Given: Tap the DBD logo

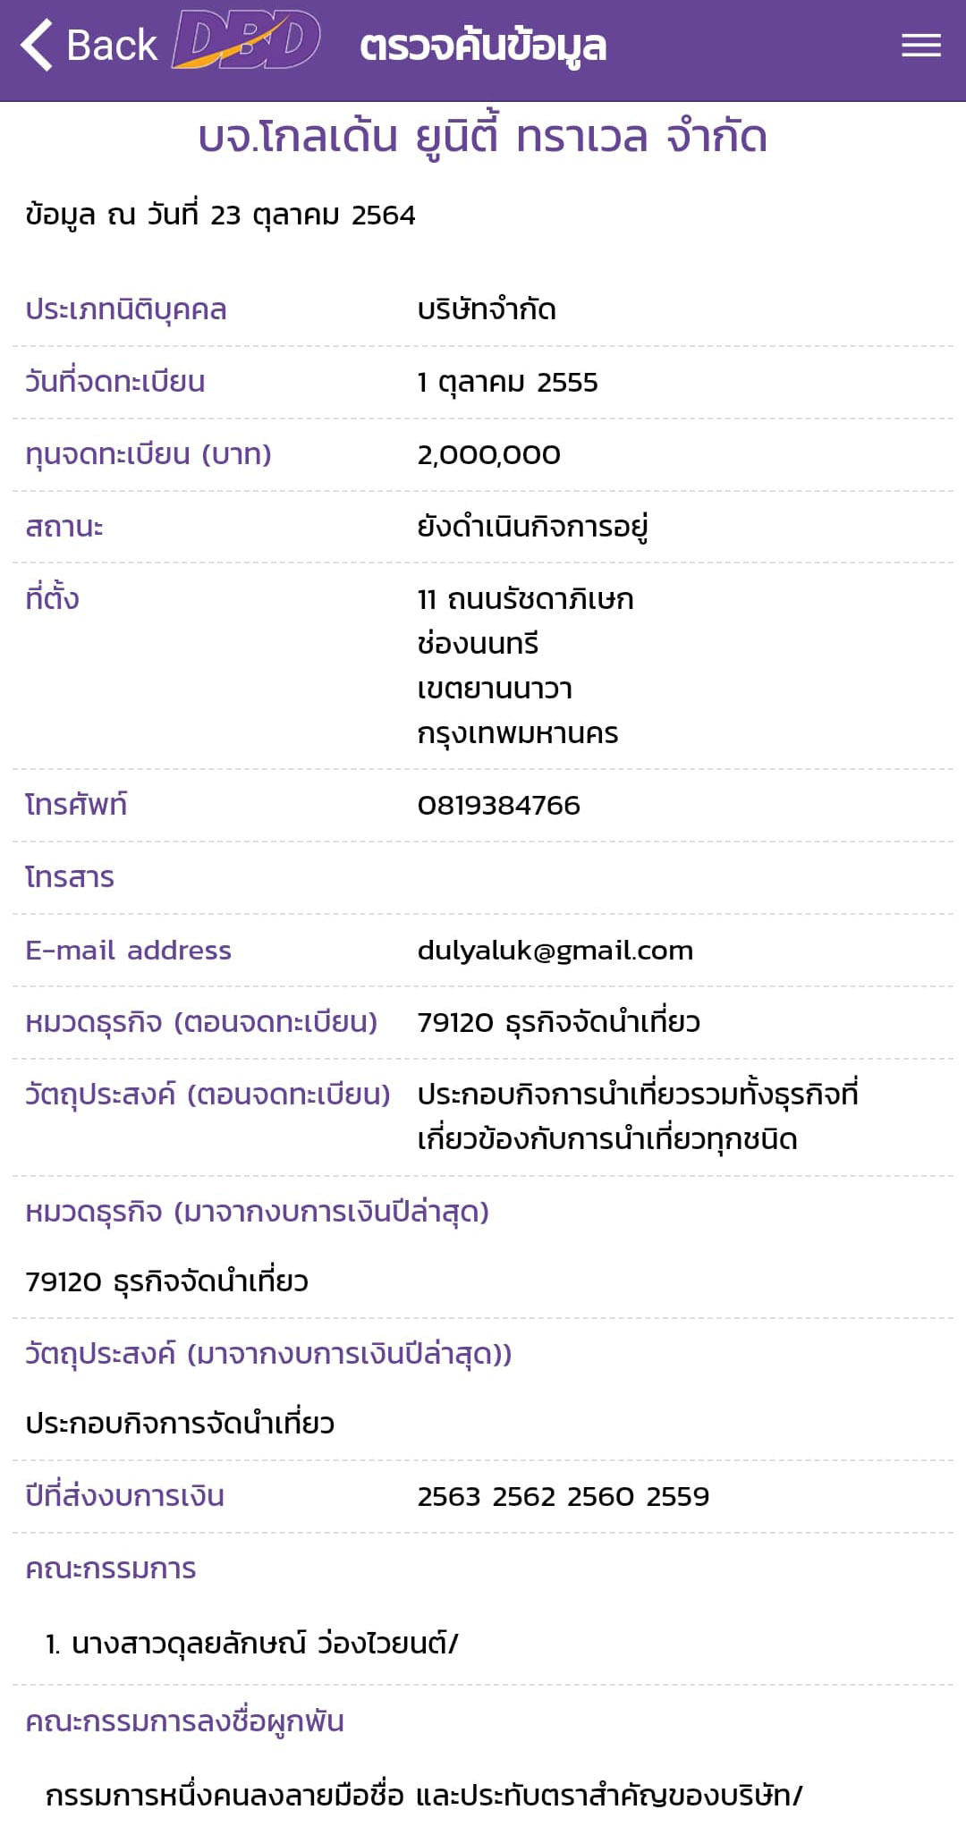Looking at the screenshot, I should tap(245, 41).
